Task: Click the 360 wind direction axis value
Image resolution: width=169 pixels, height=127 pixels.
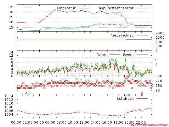Action: click(159, 76)
